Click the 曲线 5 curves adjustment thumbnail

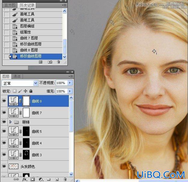pyautogui.click(x=14, y=131)
